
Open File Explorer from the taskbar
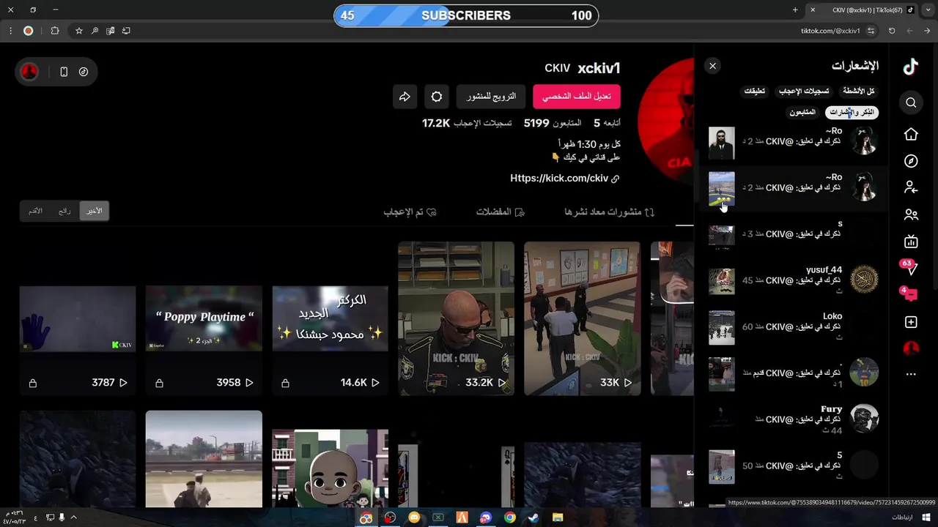point(558,517)
